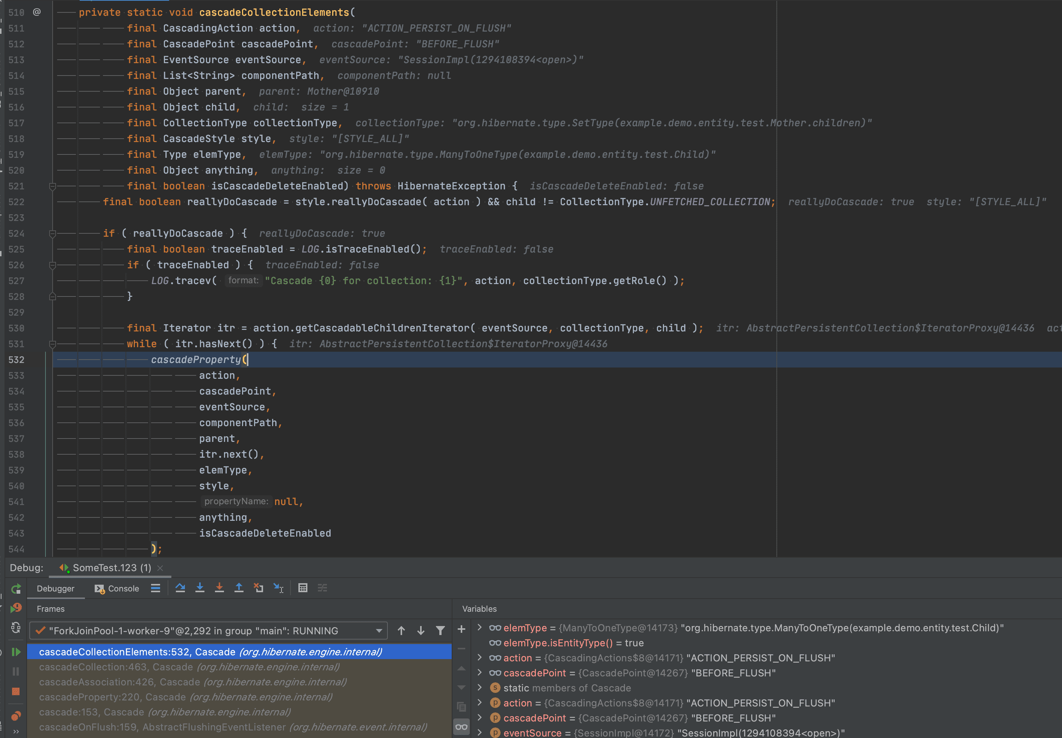Click Resume Program in the left debug bar
Viewport: 1062px width, 738px height.
coord(16,652)
